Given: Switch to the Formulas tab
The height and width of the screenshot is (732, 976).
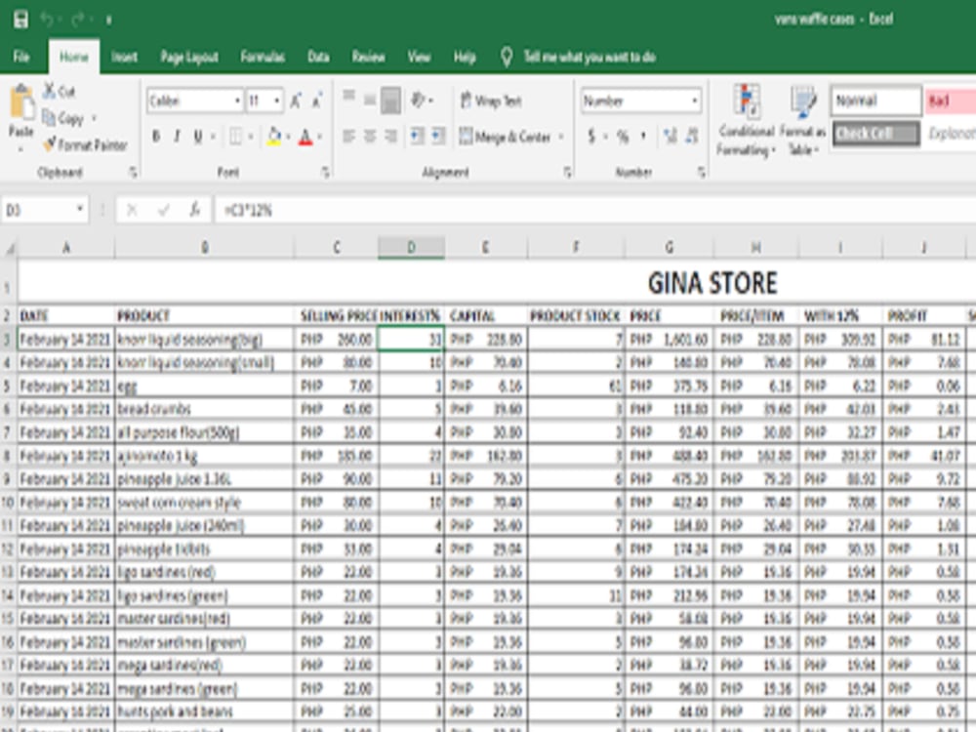Looking at the screenshot, I should point(263,58).
